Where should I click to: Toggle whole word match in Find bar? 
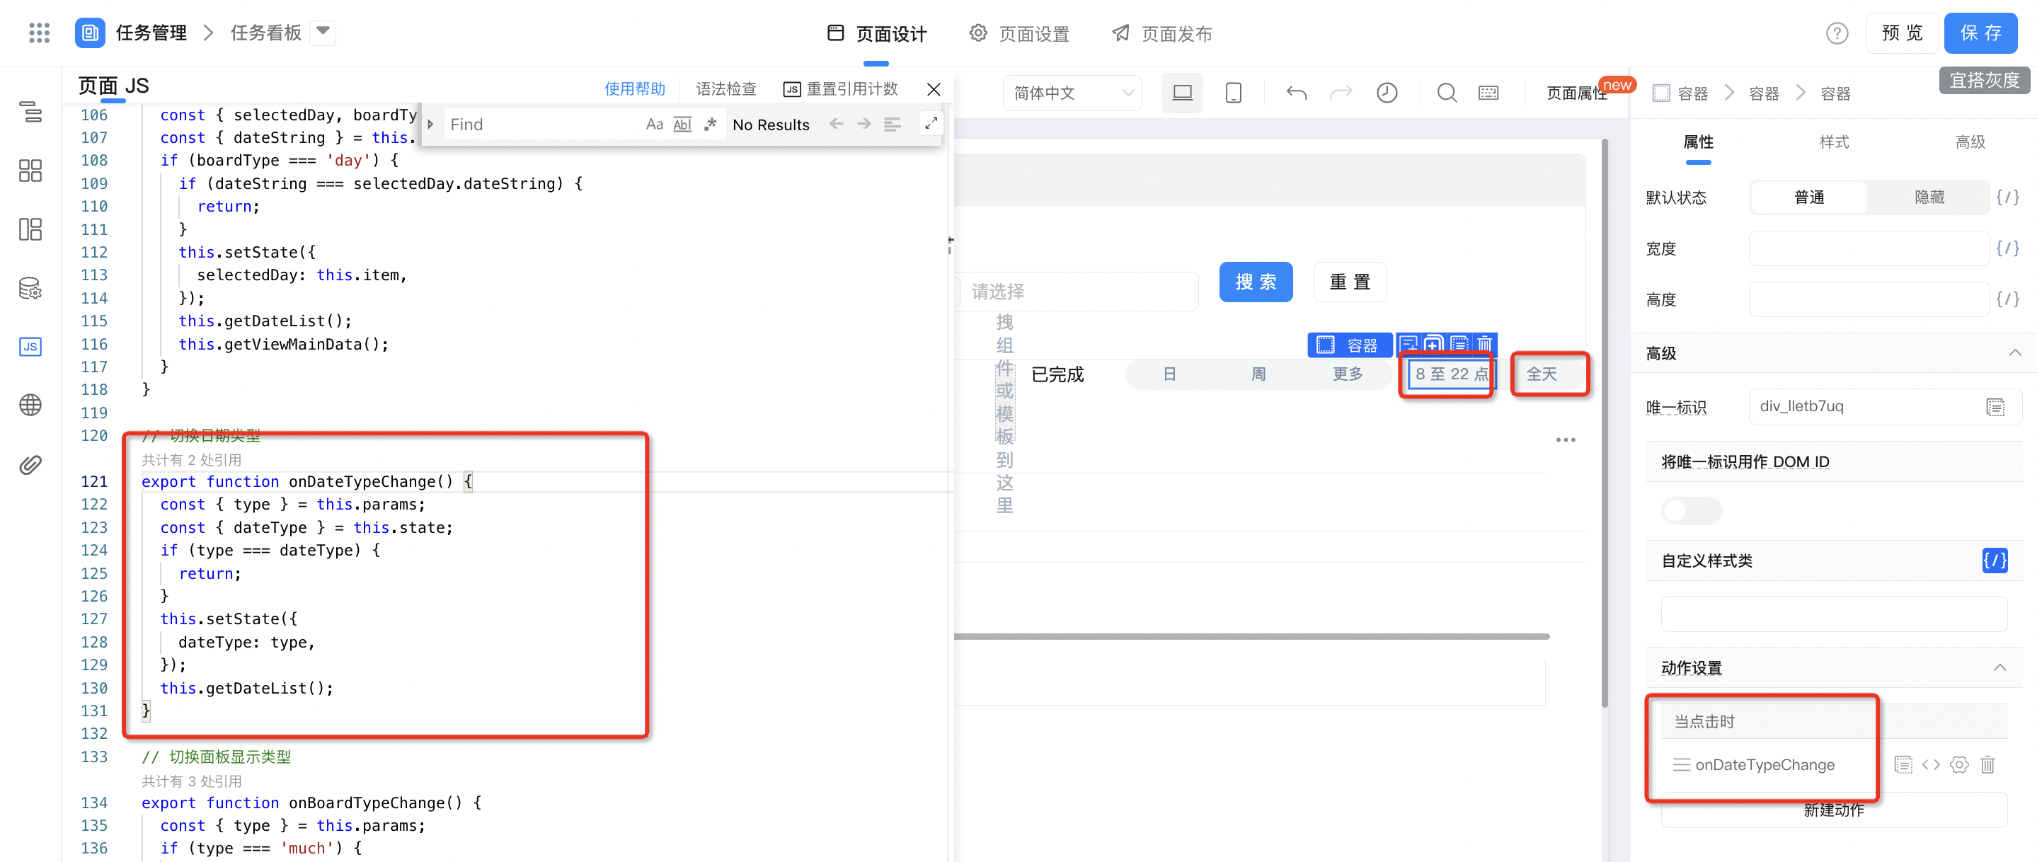(x=682, y=124)
